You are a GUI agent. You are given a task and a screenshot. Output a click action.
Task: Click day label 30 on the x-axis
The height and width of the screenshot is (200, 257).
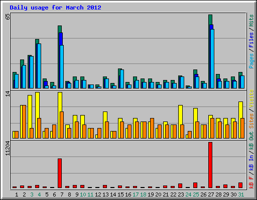(x=233, y=194)
